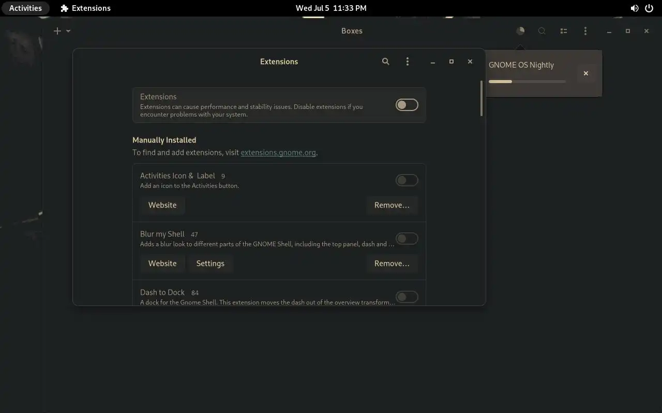Remove the Activities Icon & Label extension
662x413 pixels.
[392, 205]
